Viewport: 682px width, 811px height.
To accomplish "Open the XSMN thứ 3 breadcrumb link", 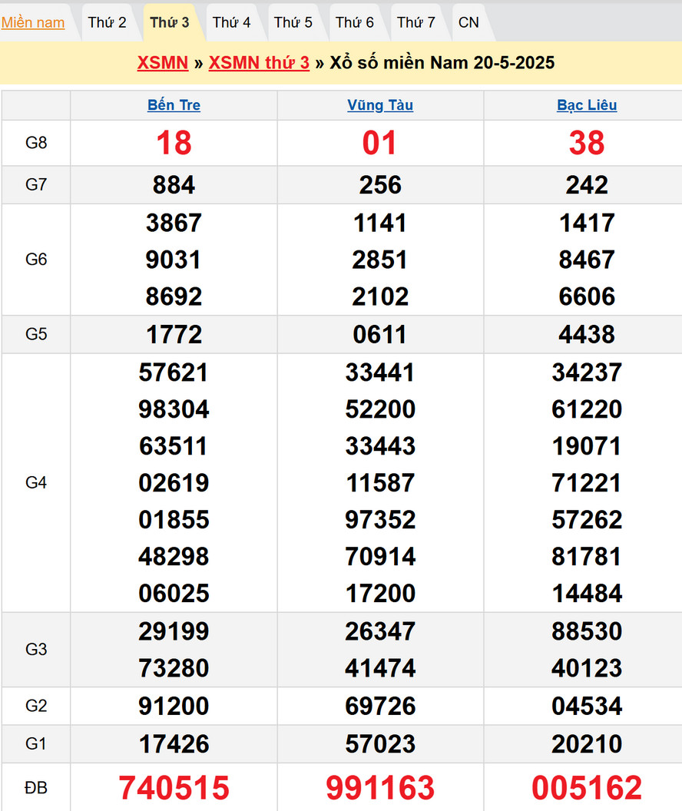I will coord(259,63).
